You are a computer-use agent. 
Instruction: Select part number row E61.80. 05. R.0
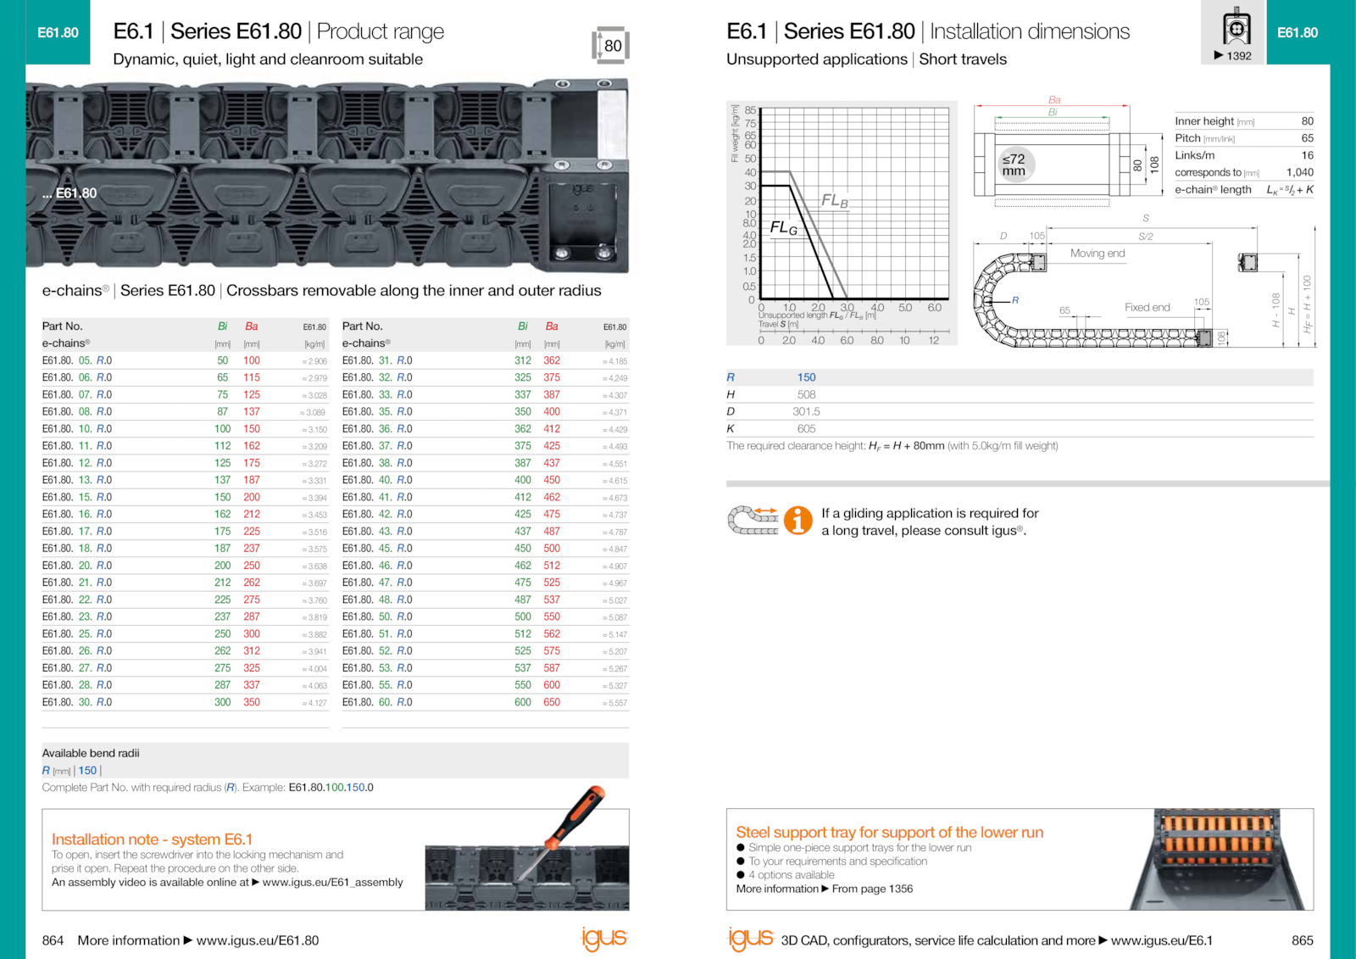(x=185, y=360)
